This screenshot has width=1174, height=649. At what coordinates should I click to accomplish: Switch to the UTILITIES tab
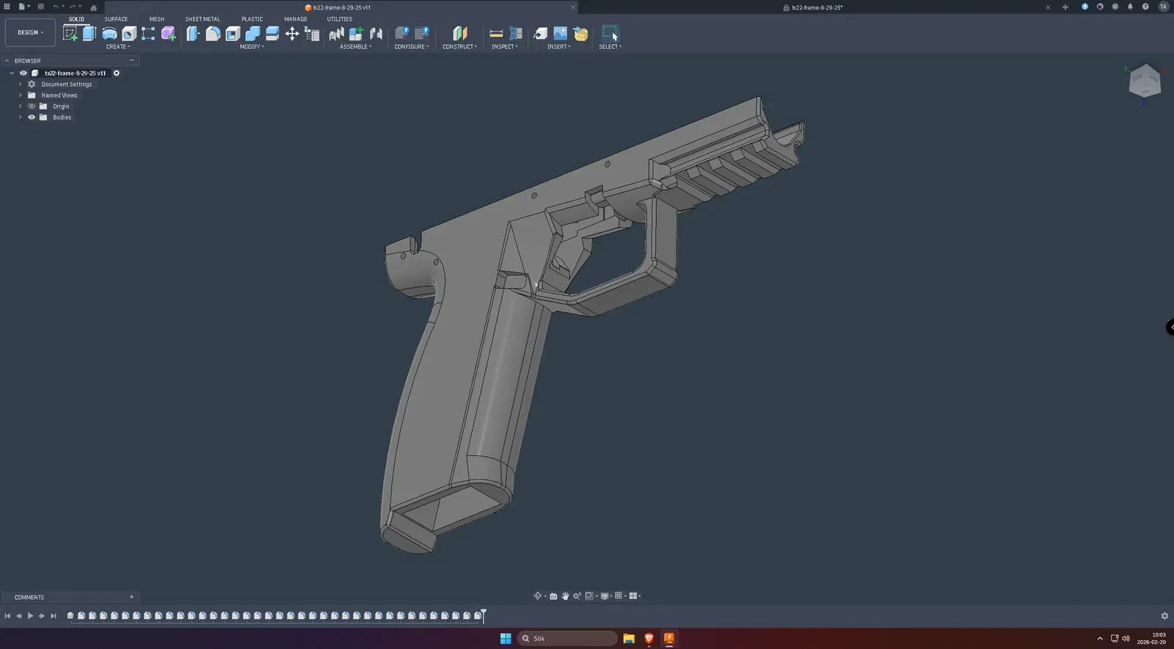[x=340, y=19]
